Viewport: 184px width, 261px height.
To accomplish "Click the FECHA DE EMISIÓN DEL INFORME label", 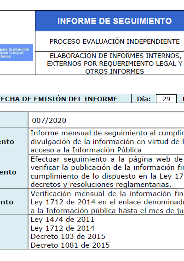I will coord(59,99).
